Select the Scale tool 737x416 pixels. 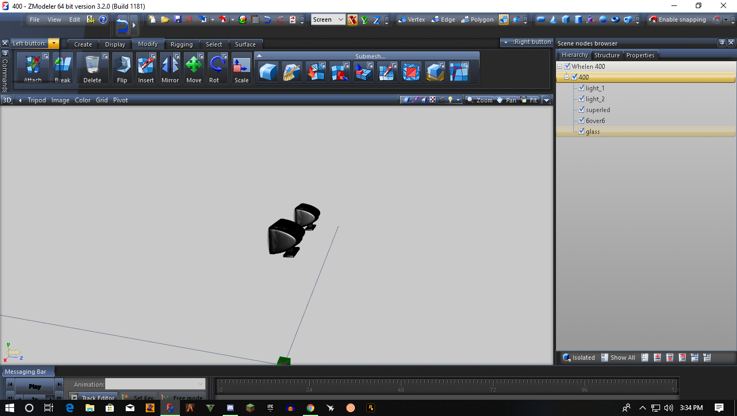(241, 68)
